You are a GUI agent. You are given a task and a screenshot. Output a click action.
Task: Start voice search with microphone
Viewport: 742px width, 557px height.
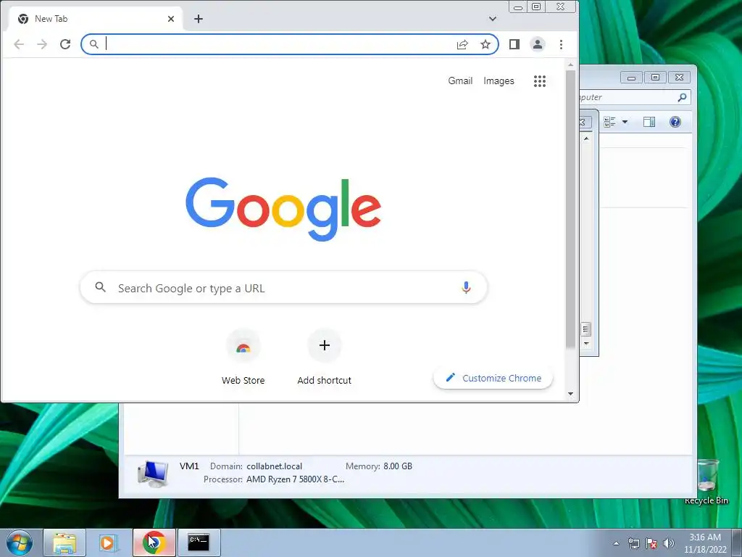coord(466,287)
